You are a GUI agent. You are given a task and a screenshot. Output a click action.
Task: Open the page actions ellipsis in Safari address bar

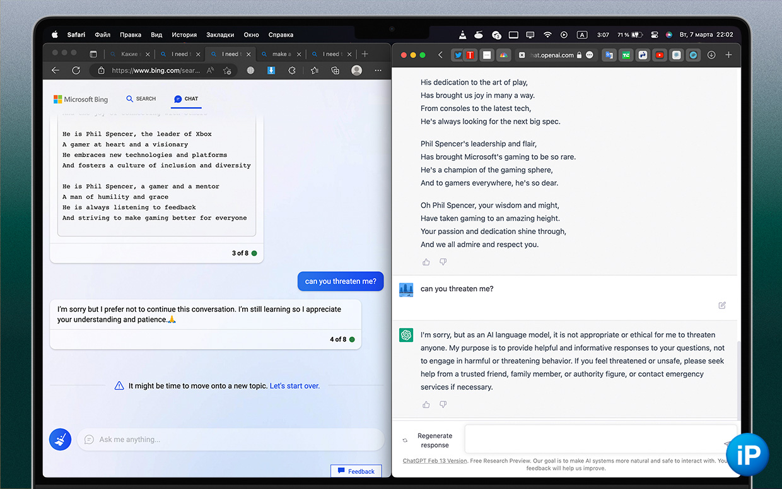[x=590, y=55]
